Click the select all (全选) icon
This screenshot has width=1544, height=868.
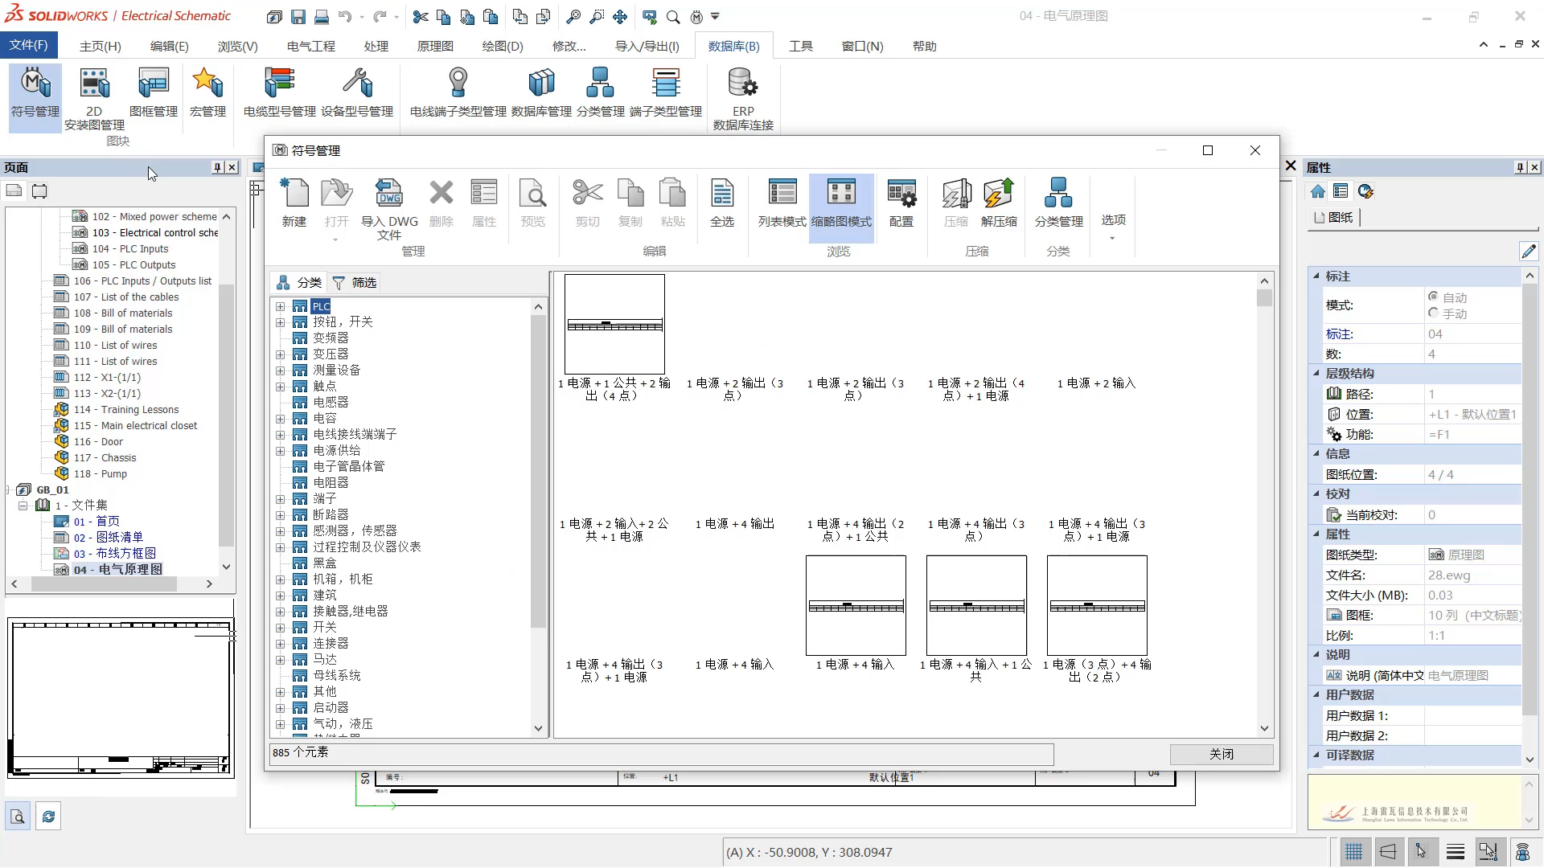point(722,203)
